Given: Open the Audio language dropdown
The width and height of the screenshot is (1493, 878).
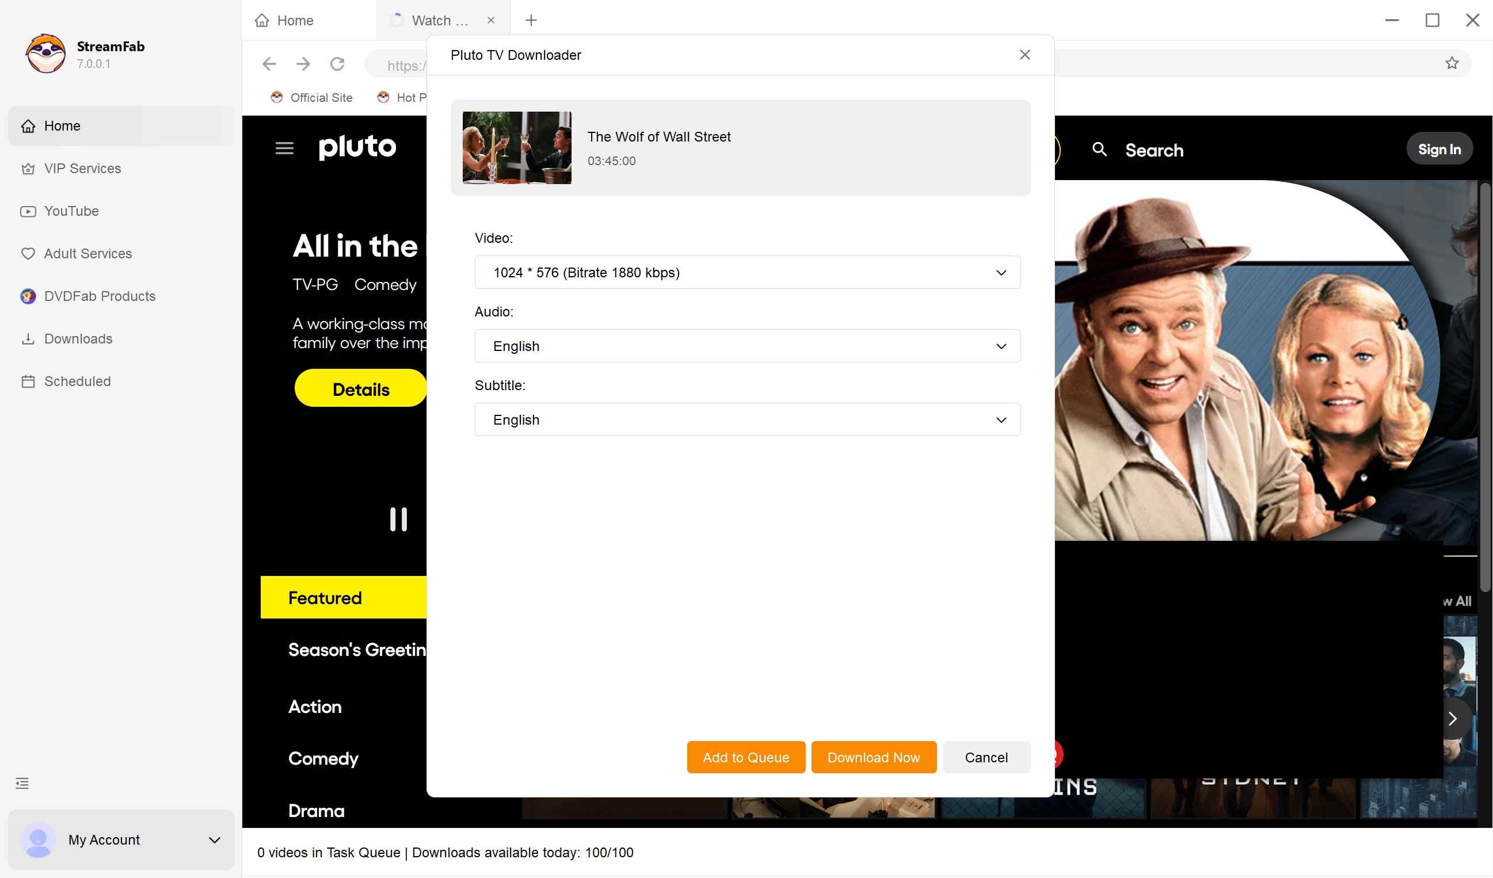Looking at the screenshot, I should click(1001, 346).
